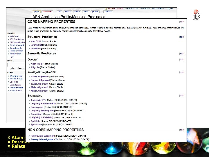Screen dimensions: 209x157
Task: Open Logically Subsequent
Action: click(x=42, y=110)
